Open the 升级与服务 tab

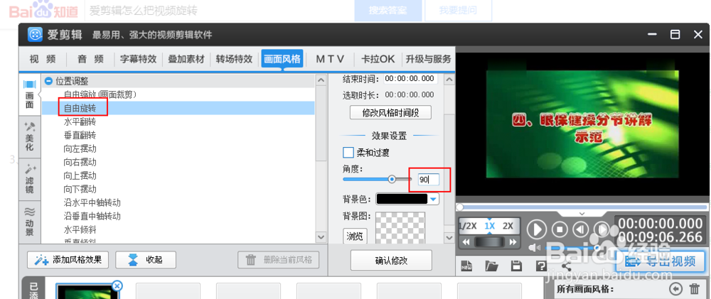(428, 59)
